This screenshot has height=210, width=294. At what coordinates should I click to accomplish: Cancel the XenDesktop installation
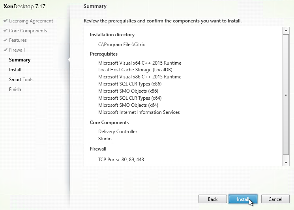[275, 199]
